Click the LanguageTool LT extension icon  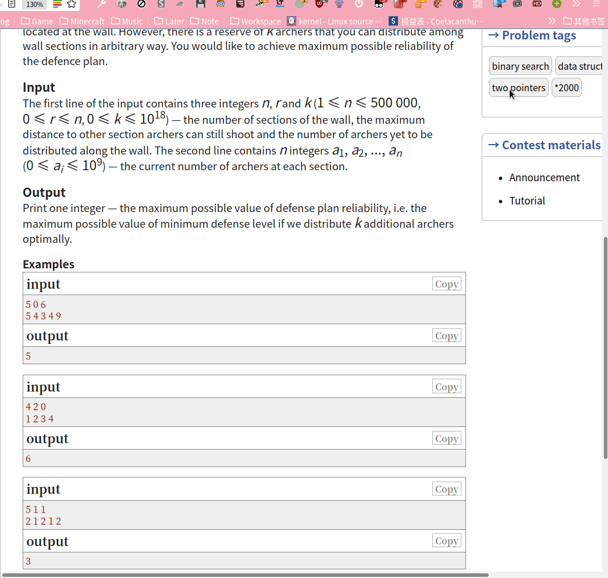pos(280,4)
